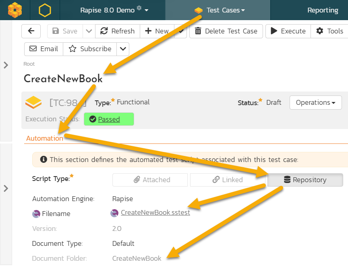348x268 pixels.
Task: Click the Default document type value
Action: [123, 243]
